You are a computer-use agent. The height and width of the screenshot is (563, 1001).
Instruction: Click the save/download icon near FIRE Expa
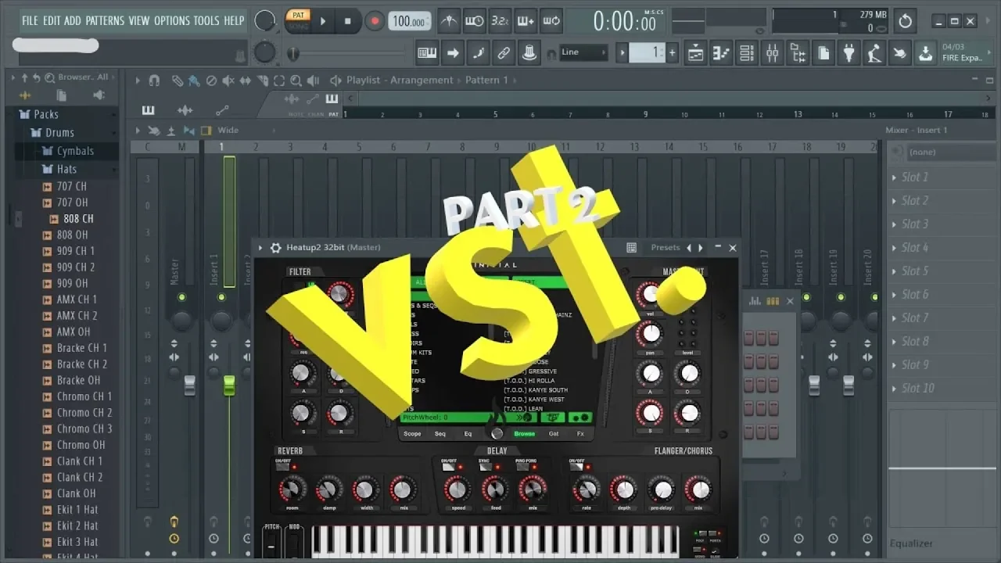[925, 53]
